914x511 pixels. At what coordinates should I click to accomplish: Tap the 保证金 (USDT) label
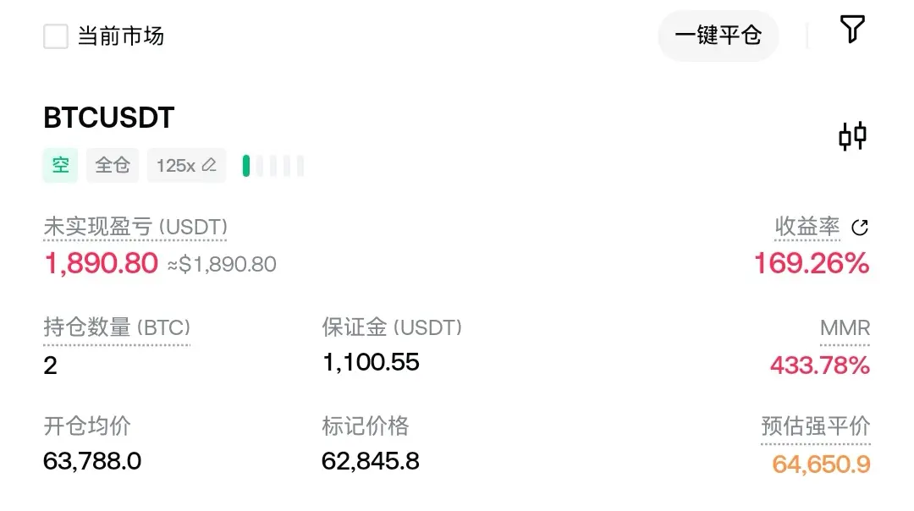392,327
